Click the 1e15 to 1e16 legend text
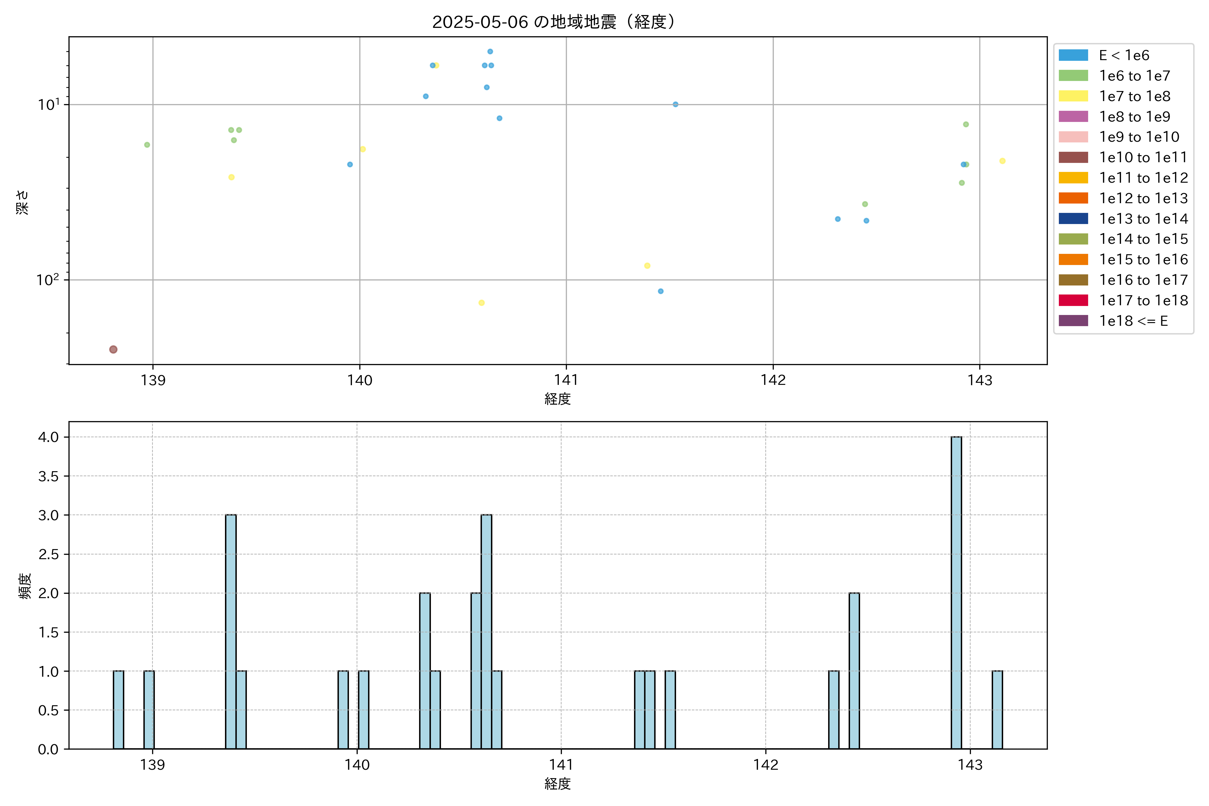This screenshot has width=1209, height=806. click(x=1143, y=260)
